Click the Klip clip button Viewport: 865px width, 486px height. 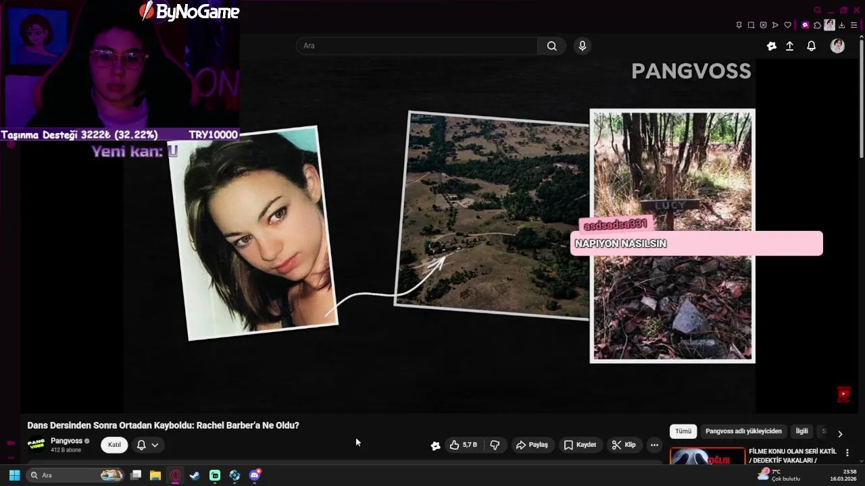point(624,445)
